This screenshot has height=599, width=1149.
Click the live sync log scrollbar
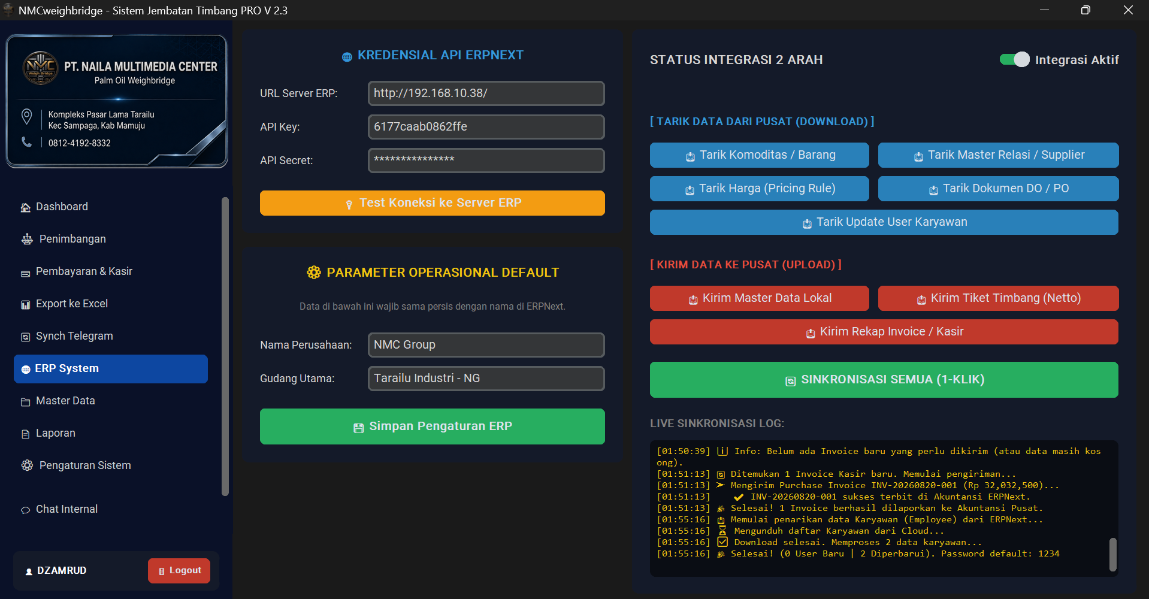pyautogui.click(x=1112, y=555)
